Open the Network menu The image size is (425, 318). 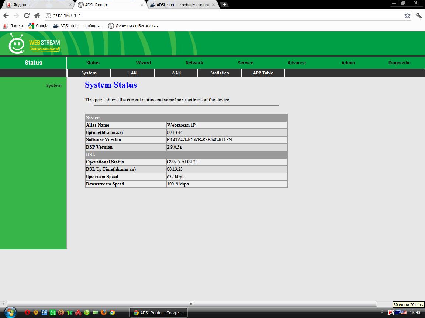coord(194,63)
